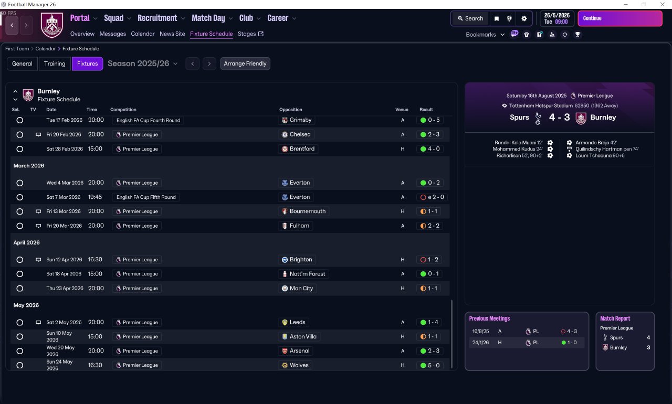672x404 pixels.
Task: Select the radio button for Nott'm Forest fixture
Action: [x=20, y=274]
